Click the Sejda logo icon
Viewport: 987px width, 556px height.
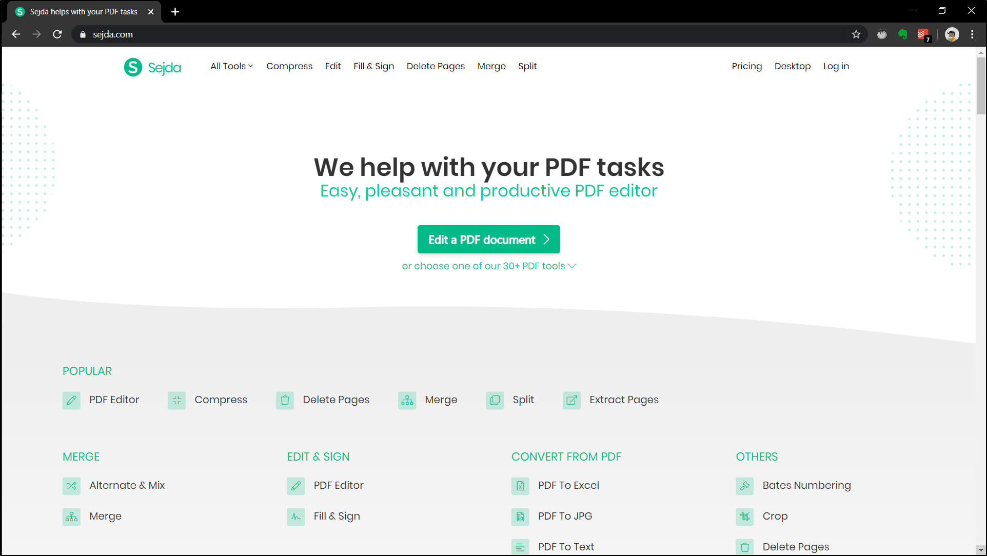pos(133,67)
